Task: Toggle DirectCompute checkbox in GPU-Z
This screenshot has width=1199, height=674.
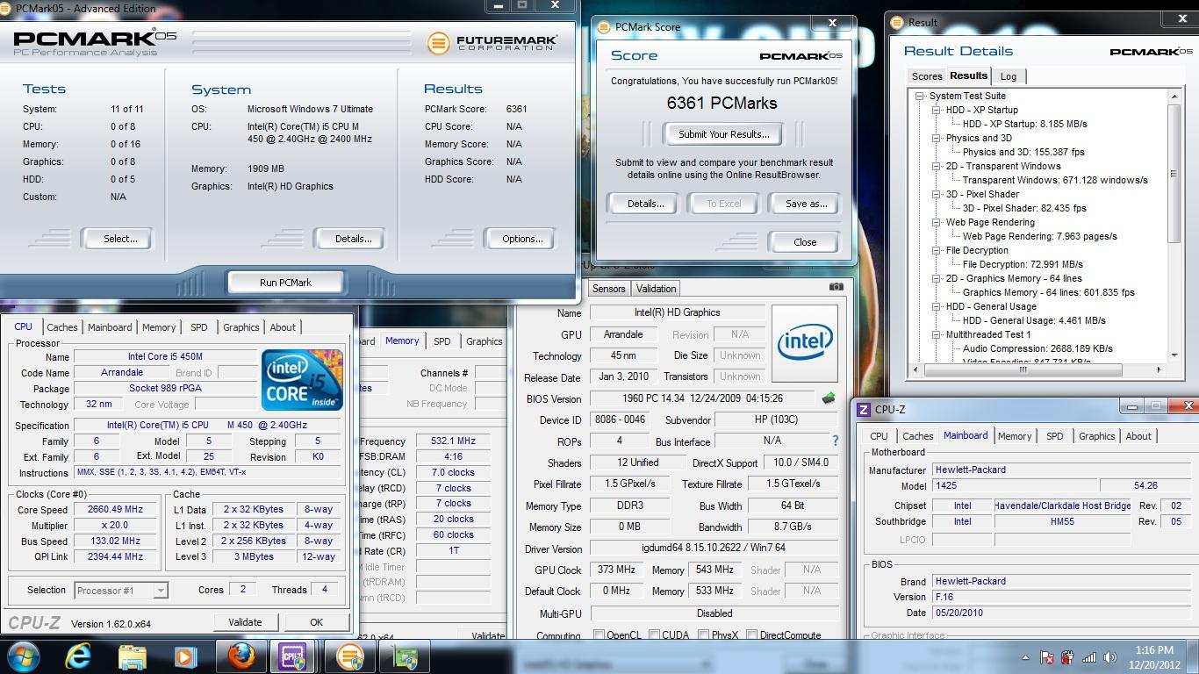Action: tap(751, 635)
